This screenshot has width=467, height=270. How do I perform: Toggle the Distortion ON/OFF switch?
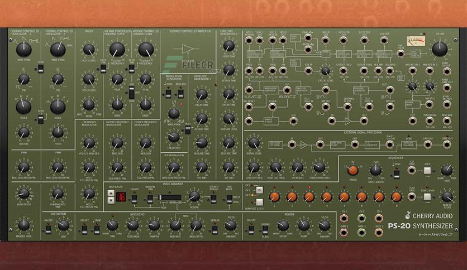point(48,230)
